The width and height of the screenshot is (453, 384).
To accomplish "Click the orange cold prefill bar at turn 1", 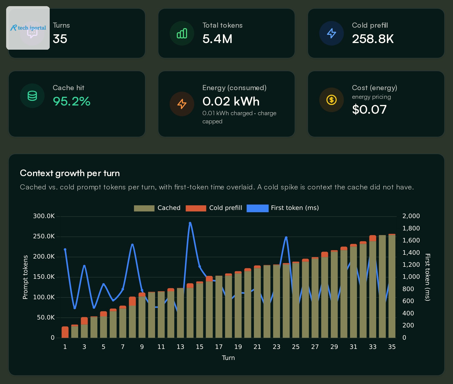I will (x=65, y=332).
